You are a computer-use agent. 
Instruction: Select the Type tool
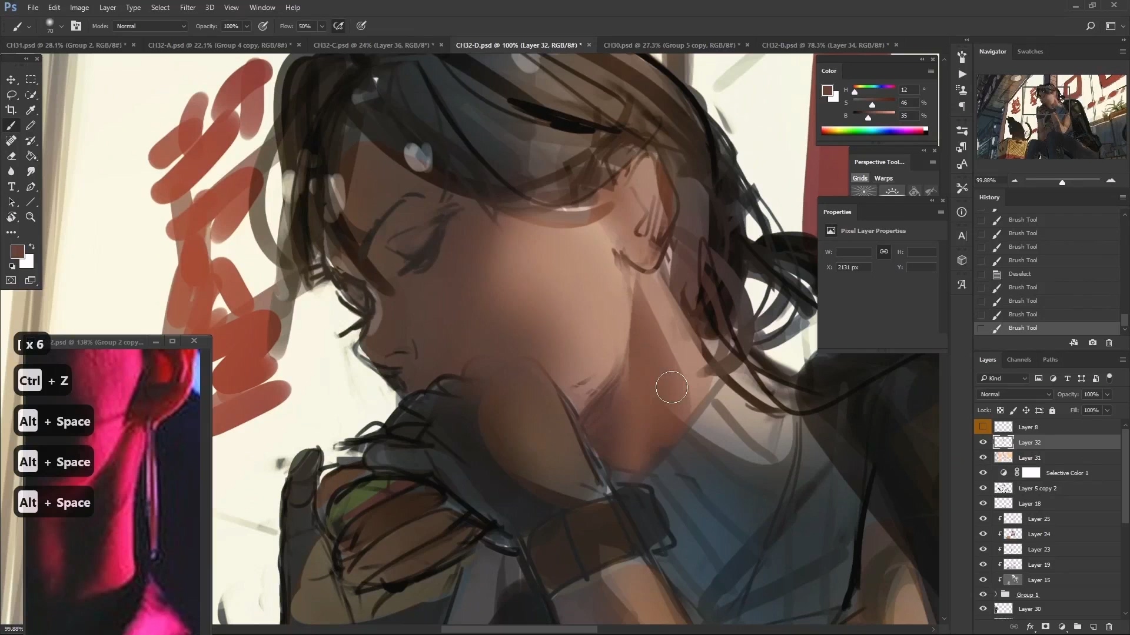(11, 186)
